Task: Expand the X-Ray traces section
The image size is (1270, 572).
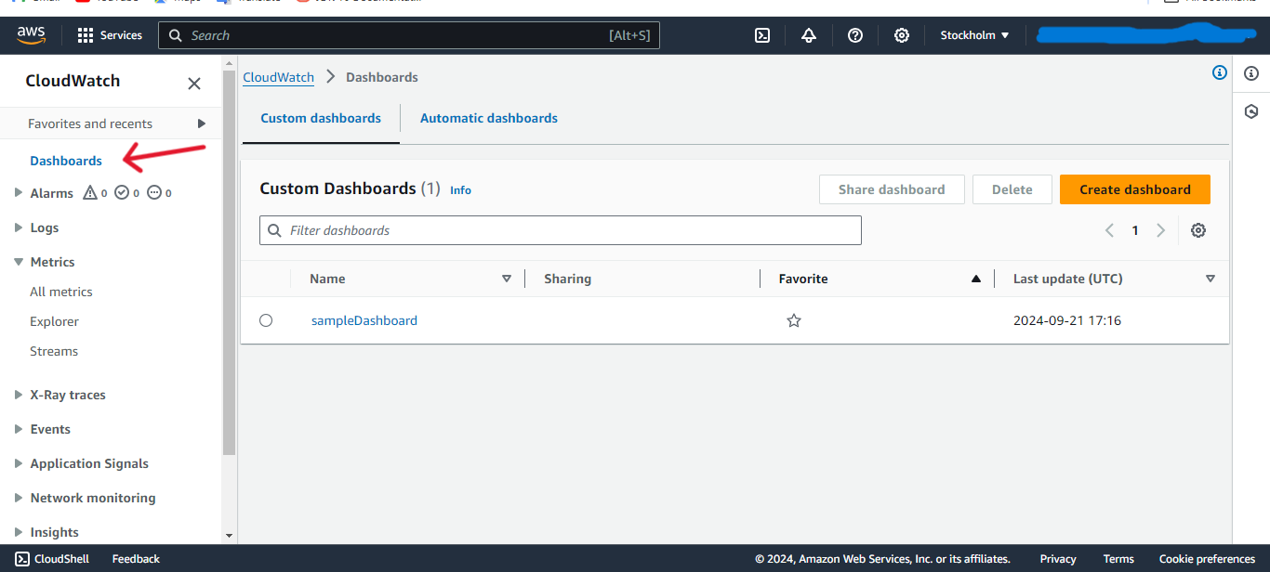Action: click(19, 395)
